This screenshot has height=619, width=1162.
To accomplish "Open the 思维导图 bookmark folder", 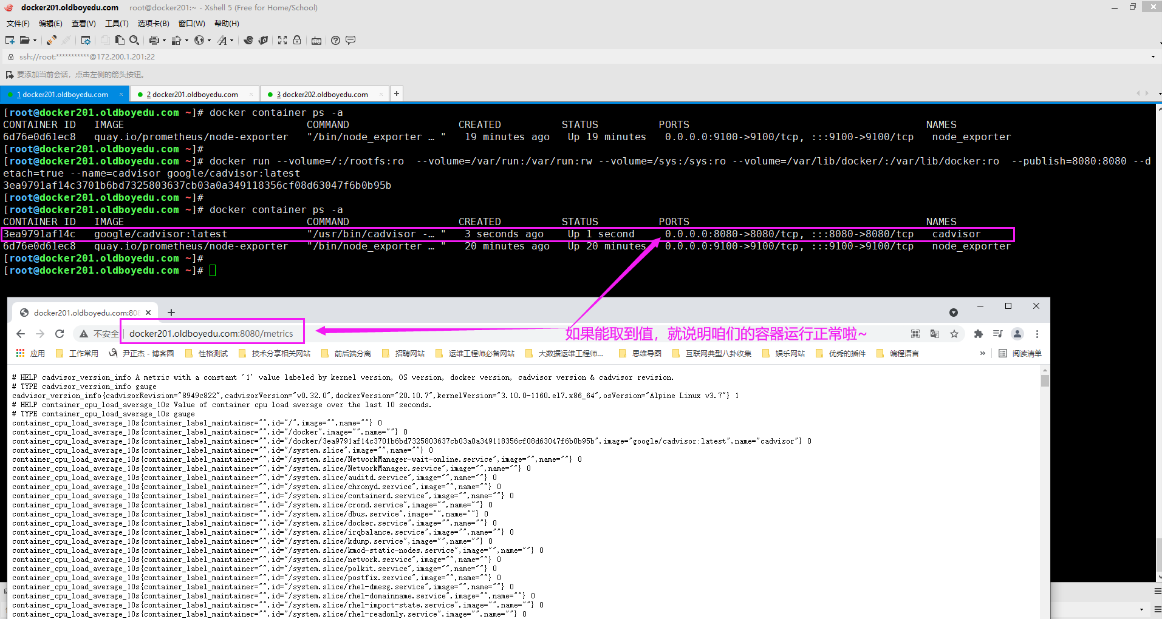I will click(640, 353).
